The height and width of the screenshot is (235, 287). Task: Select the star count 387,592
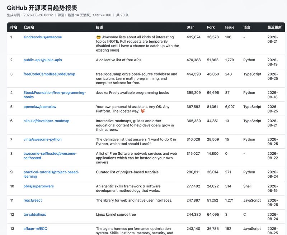tap(193, 107)
